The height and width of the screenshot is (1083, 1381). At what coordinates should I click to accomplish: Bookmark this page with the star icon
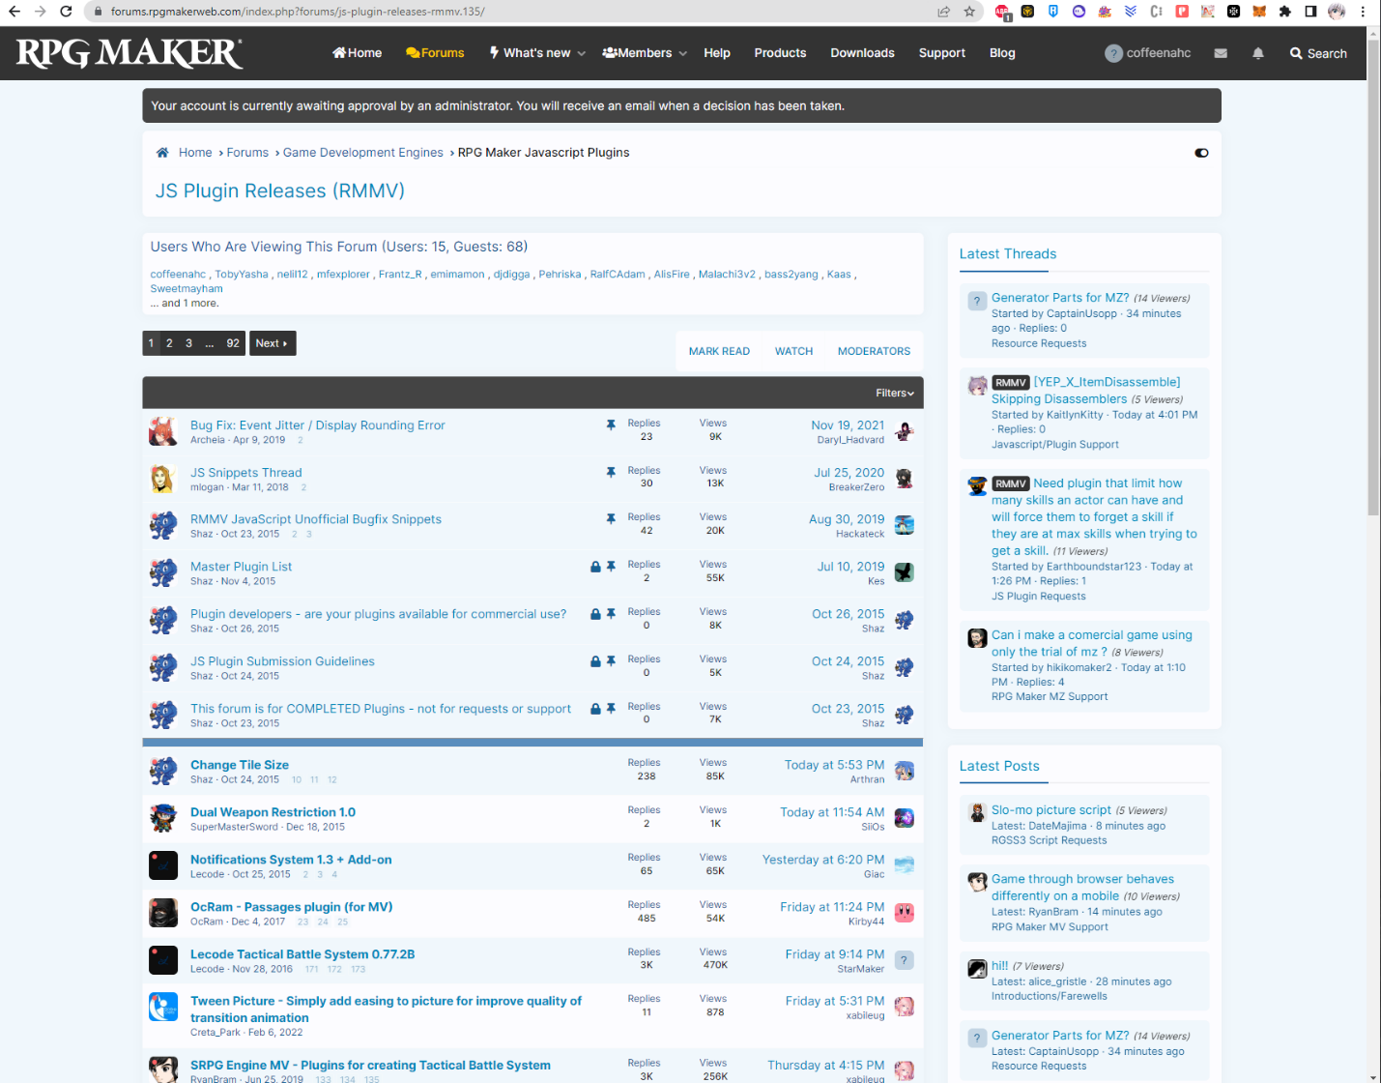(969, 12)
